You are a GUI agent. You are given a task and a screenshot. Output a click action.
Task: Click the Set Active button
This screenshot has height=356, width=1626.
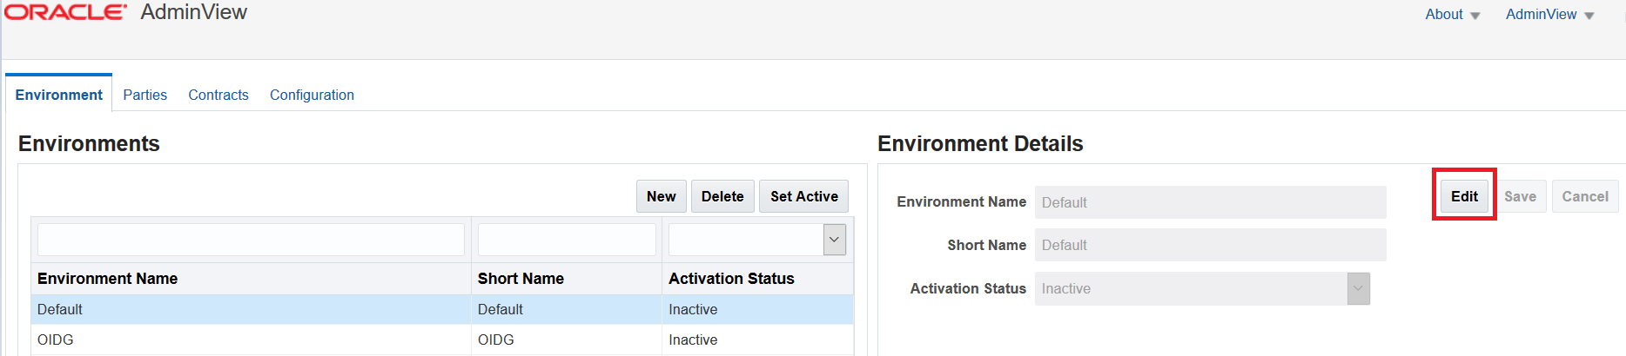tap(803, 196)
